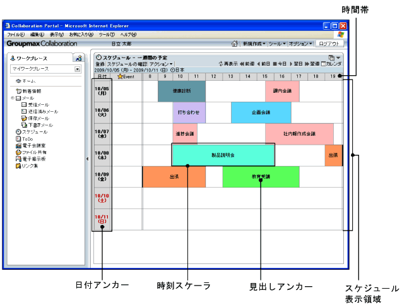This screenshot has width=402, height=307.
Task: Click the 日本 timezone clock icon
Action: coord(172,69)
